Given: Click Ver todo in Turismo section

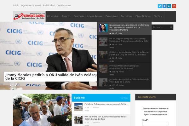Looking at the screenshot, I should [x=124, y=98].
